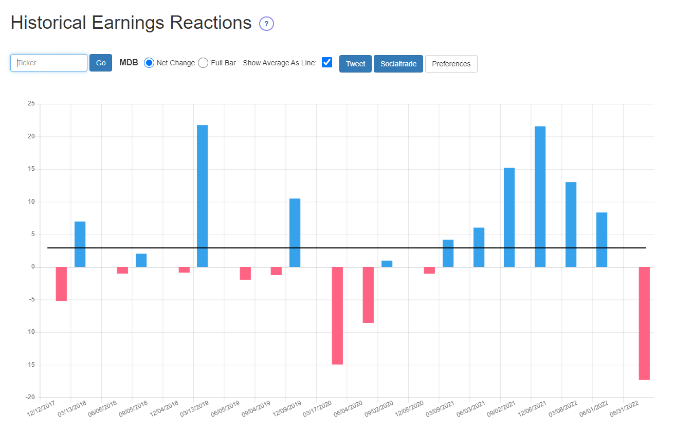Open Preferences
This screenshot has width=674, height=430.
(451, 64)
